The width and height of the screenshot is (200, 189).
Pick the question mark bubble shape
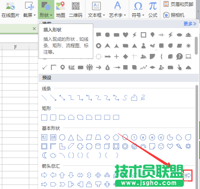[179, 57]
